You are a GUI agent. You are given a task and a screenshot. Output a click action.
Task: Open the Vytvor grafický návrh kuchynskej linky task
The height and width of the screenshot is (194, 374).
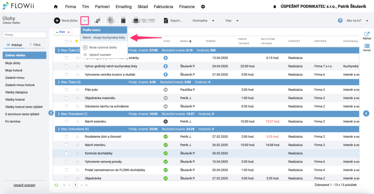click(111, 66)
